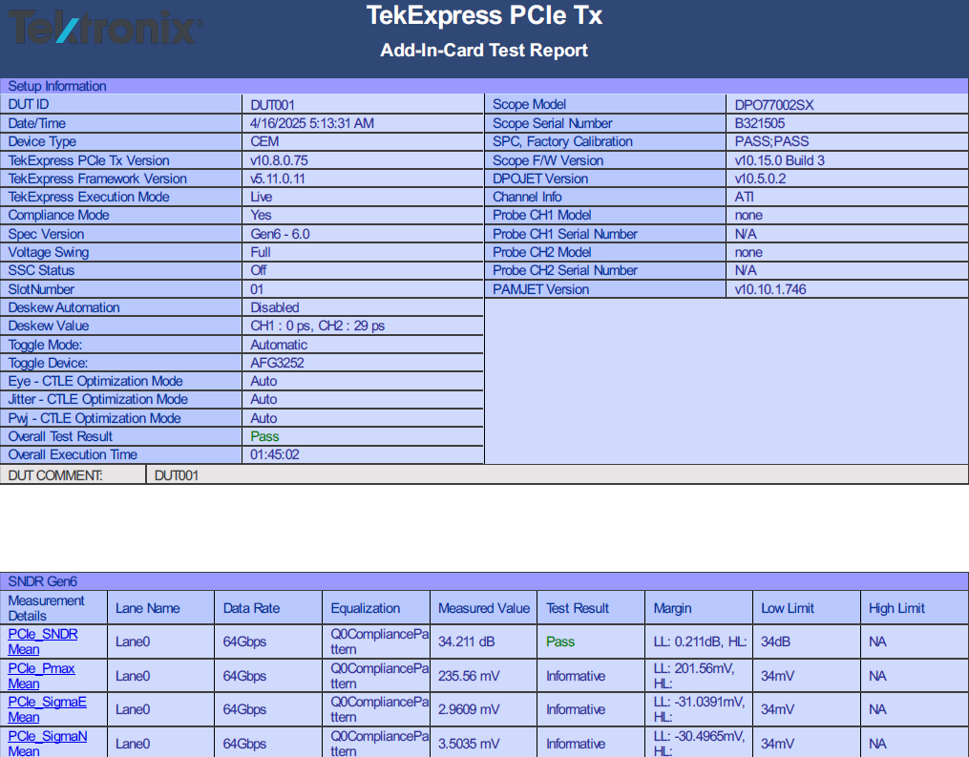This screenshot has height=757, width=969.
Task: Select calibration value 'PASS;PASS'
Action: (772, 141)
